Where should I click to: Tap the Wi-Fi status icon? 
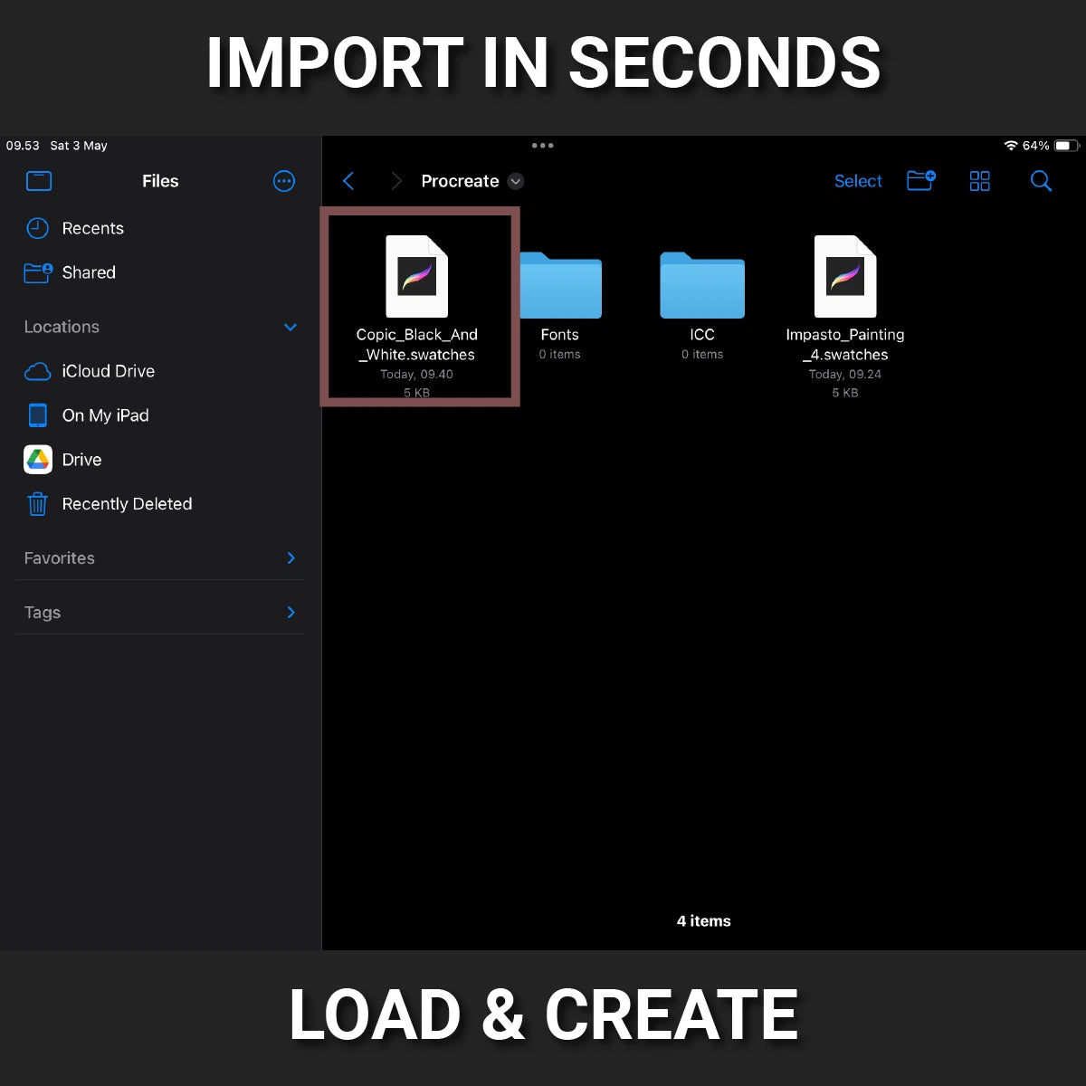[x=1011, y=146]
